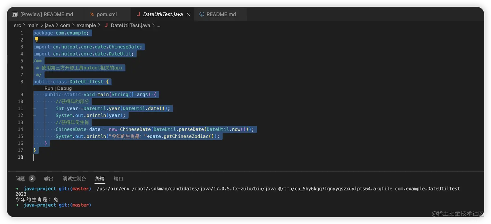Click Run code lens above main method
491x224 pixels.
pos(49,88)
